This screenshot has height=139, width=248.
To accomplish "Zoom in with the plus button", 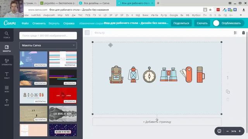I will coord(239,131).
